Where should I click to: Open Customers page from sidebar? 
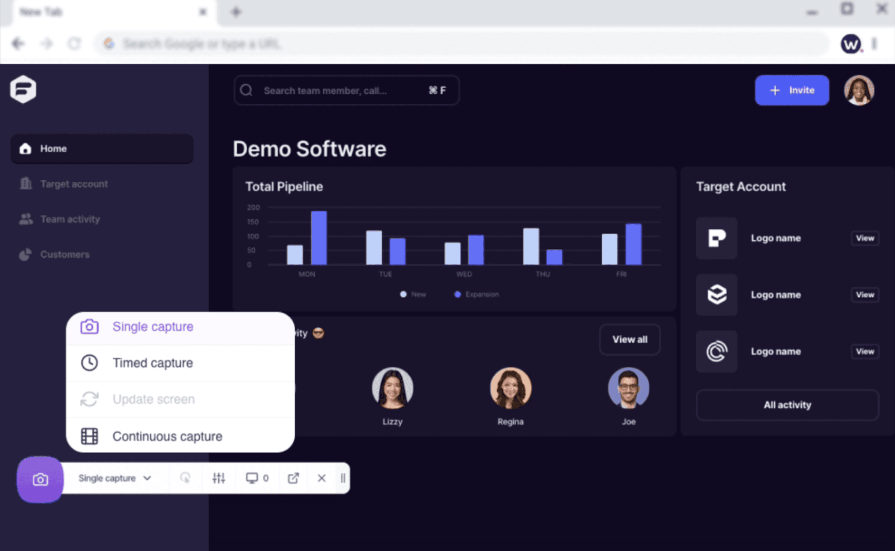coord(65,255)
